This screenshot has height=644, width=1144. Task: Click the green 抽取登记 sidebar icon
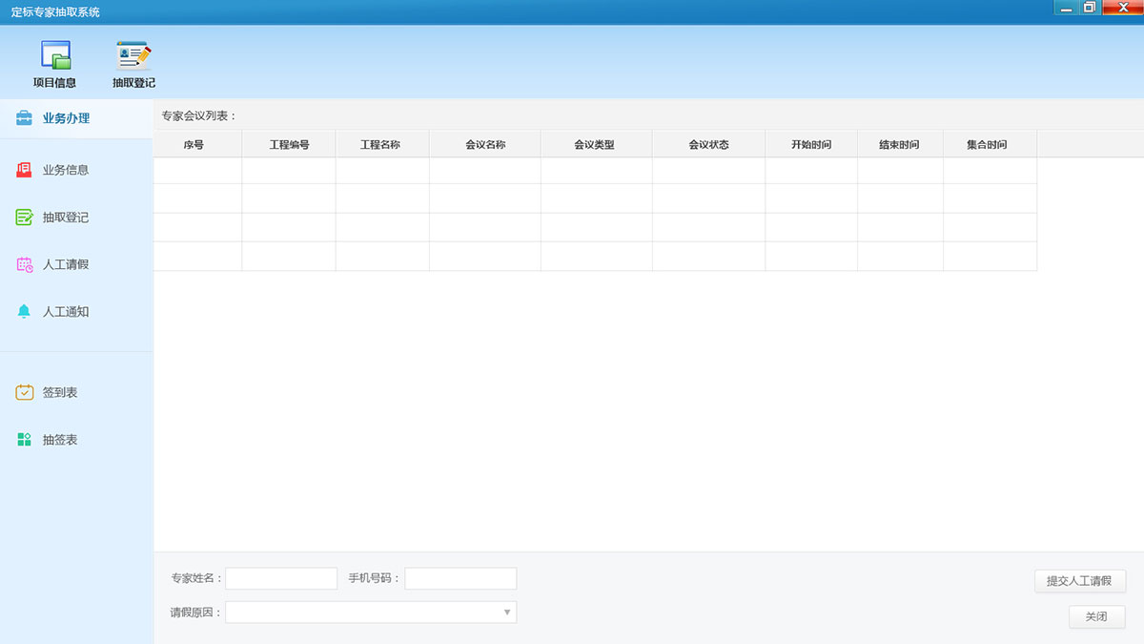24,218
